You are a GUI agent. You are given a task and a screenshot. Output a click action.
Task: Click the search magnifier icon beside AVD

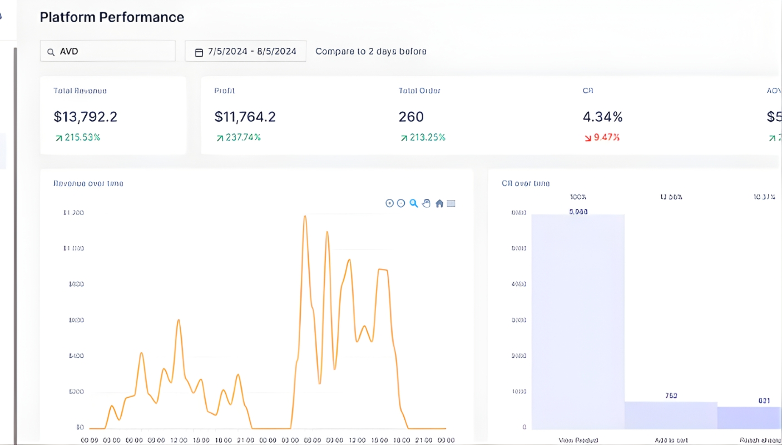pyautogui.click(x=51, y=52)
